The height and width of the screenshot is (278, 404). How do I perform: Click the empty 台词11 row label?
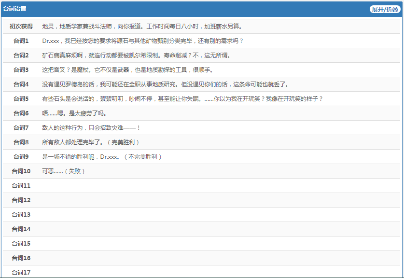[x=21, y=186]
